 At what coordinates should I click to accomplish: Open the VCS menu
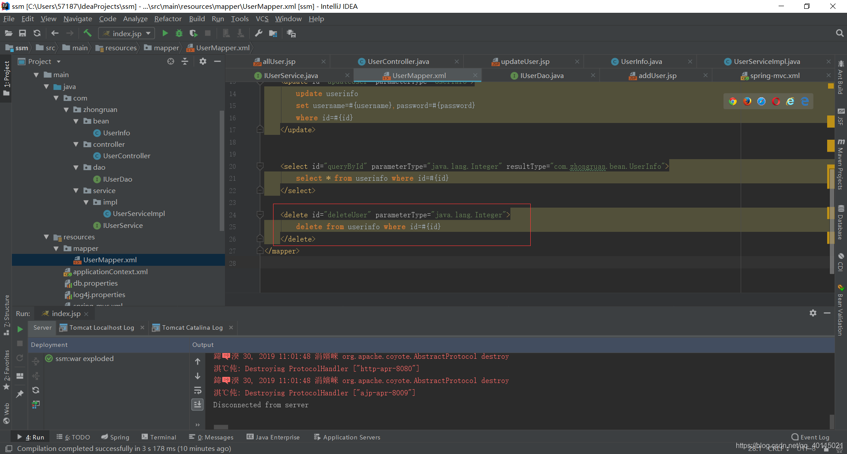(x=262, y=19)
